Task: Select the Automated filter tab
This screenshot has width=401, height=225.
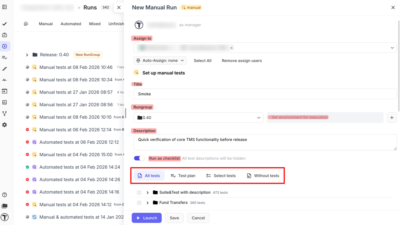Action: pos(71,24)
